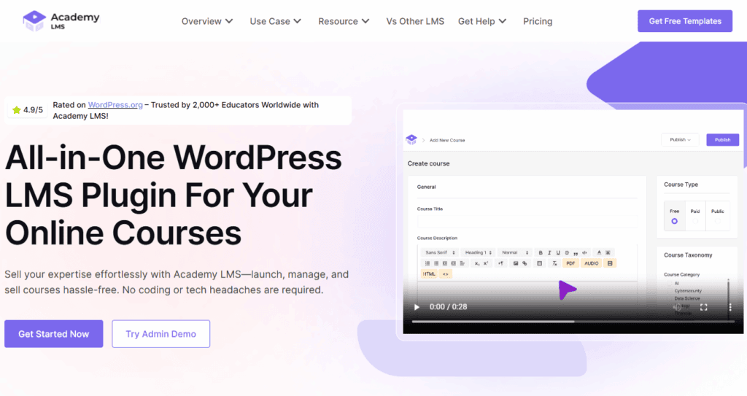Viewport: 747px width, 396px height.
Task: Expand the Use Case menu
Action: point(275,21)
